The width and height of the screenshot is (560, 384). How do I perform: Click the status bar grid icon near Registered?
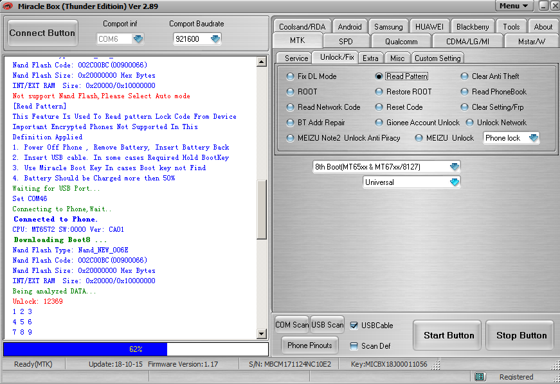pos(480,376)
